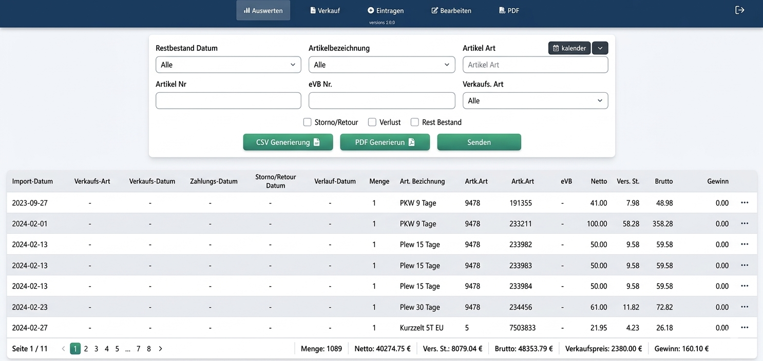Viewport: 763px width, 361px height.
Task: Go to page 3 in pagination
Action: point(96,349)
